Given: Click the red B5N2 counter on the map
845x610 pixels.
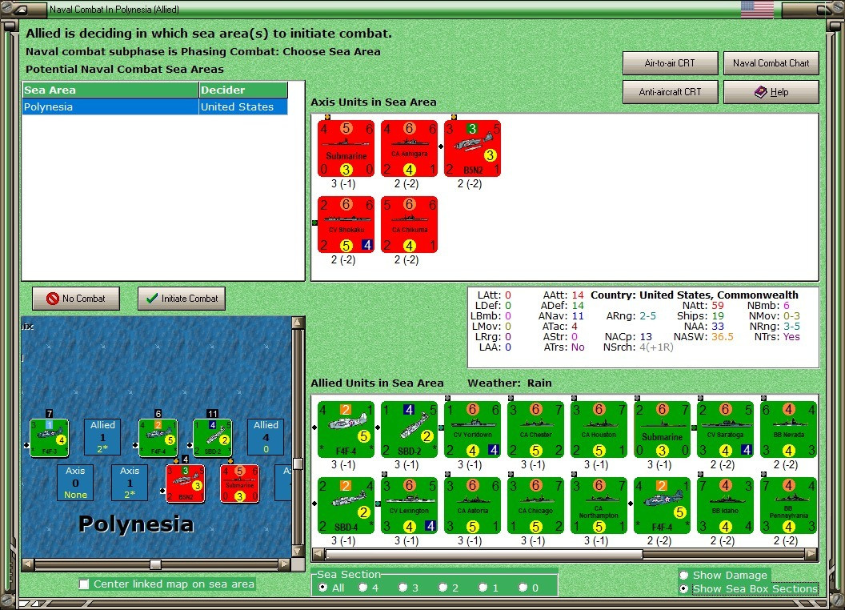Looking at the screenshot, I should pyautogui.click(x=186, y=484).
